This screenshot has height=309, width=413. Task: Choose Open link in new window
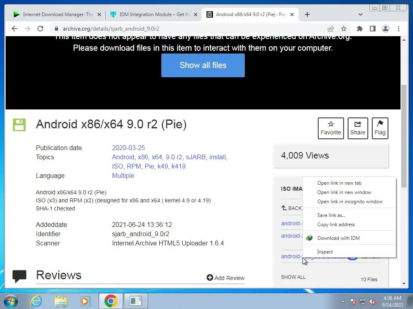(349, 192)
